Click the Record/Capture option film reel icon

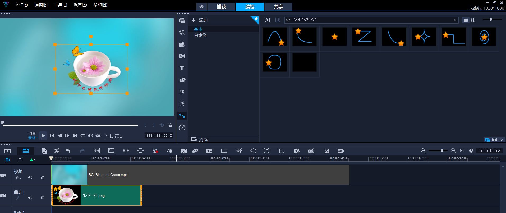[155, 151]
